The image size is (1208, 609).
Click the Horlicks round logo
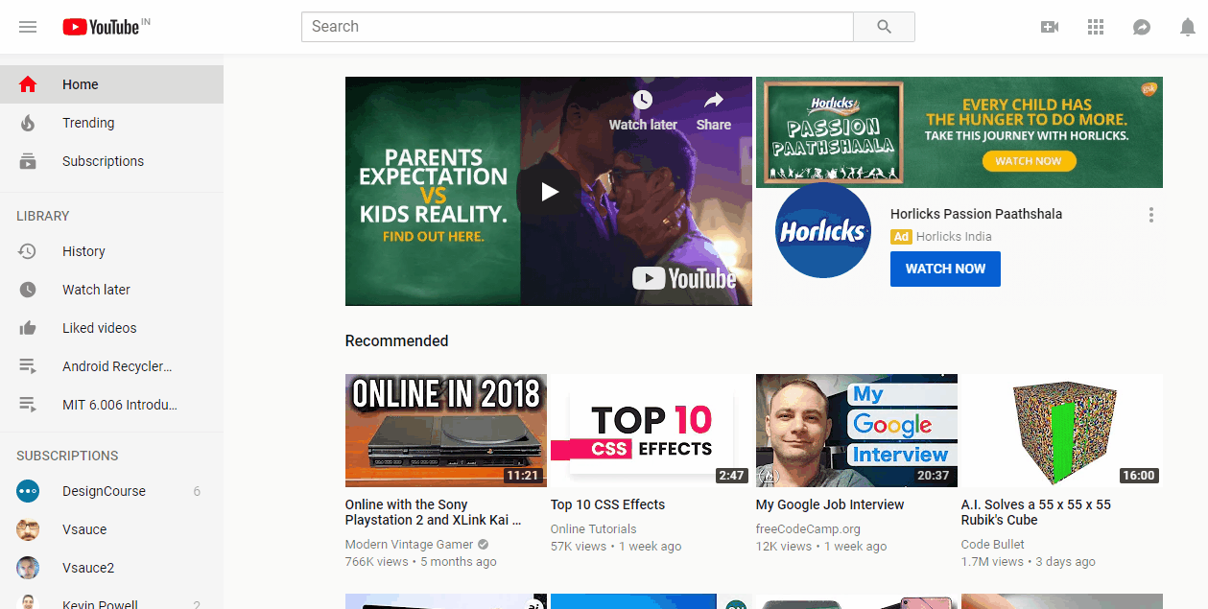point(823,231)
